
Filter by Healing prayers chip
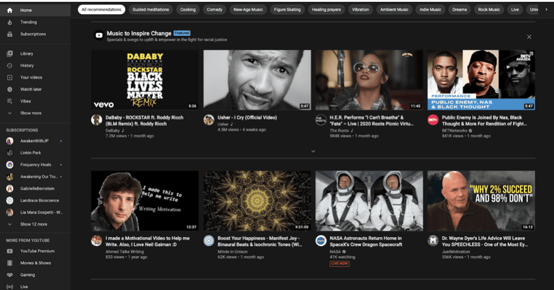(x=326, y=10)
